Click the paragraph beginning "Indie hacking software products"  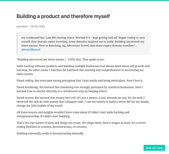pos(83,70)
